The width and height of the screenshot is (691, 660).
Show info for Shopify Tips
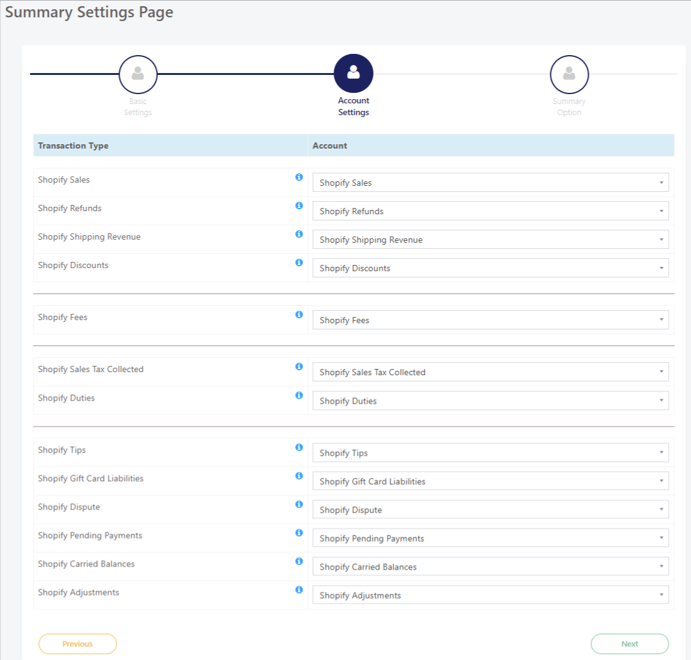[x=299, y=447]
